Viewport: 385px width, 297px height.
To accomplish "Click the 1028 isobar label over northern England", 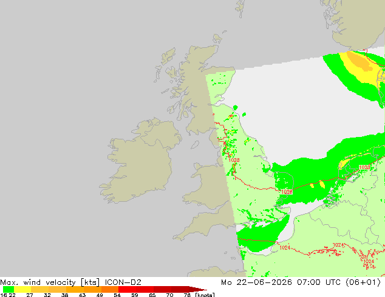I will [x=234, y=160].
